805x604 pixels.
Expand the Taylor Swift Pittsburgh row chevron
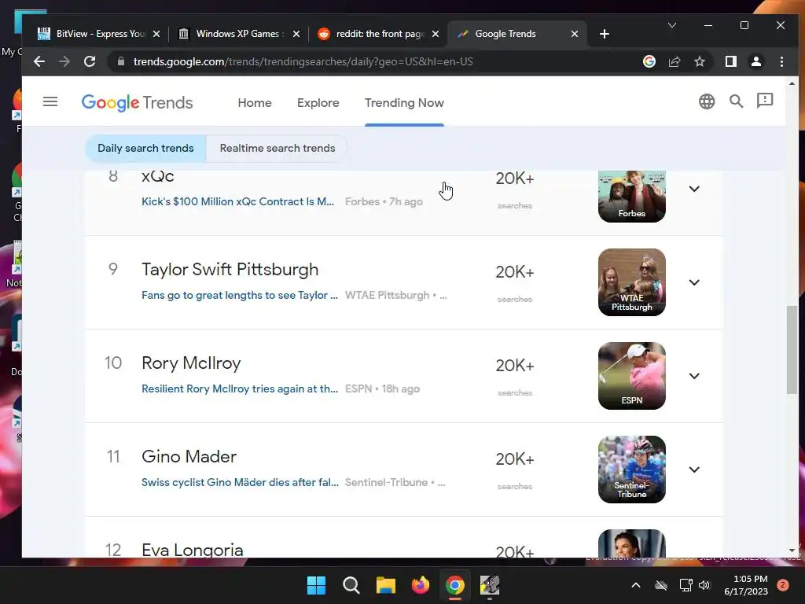coord(694,282)
